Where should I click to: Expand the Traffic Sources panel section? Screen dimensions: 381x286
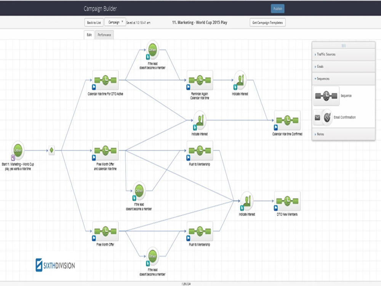coord(343,55)
